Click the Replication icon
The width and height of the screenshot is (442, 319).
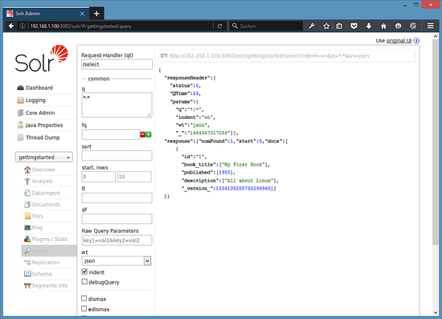pos(27,263)
